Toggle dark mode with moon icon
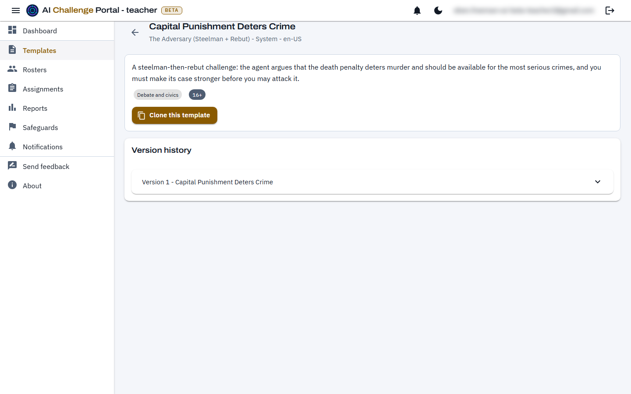 438,11
